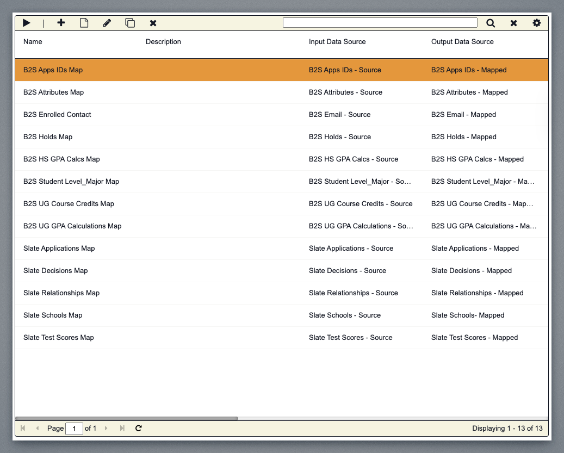The height and width of the screenshot is (453, 564).
Task: Select the B2S UG Course Credits Map row
Action: click(x=69, y=204)
